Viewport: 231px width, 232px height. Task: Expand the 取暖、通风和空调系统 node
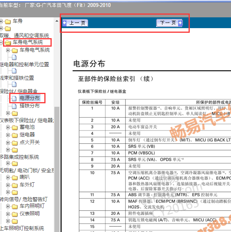click(1, 28)
